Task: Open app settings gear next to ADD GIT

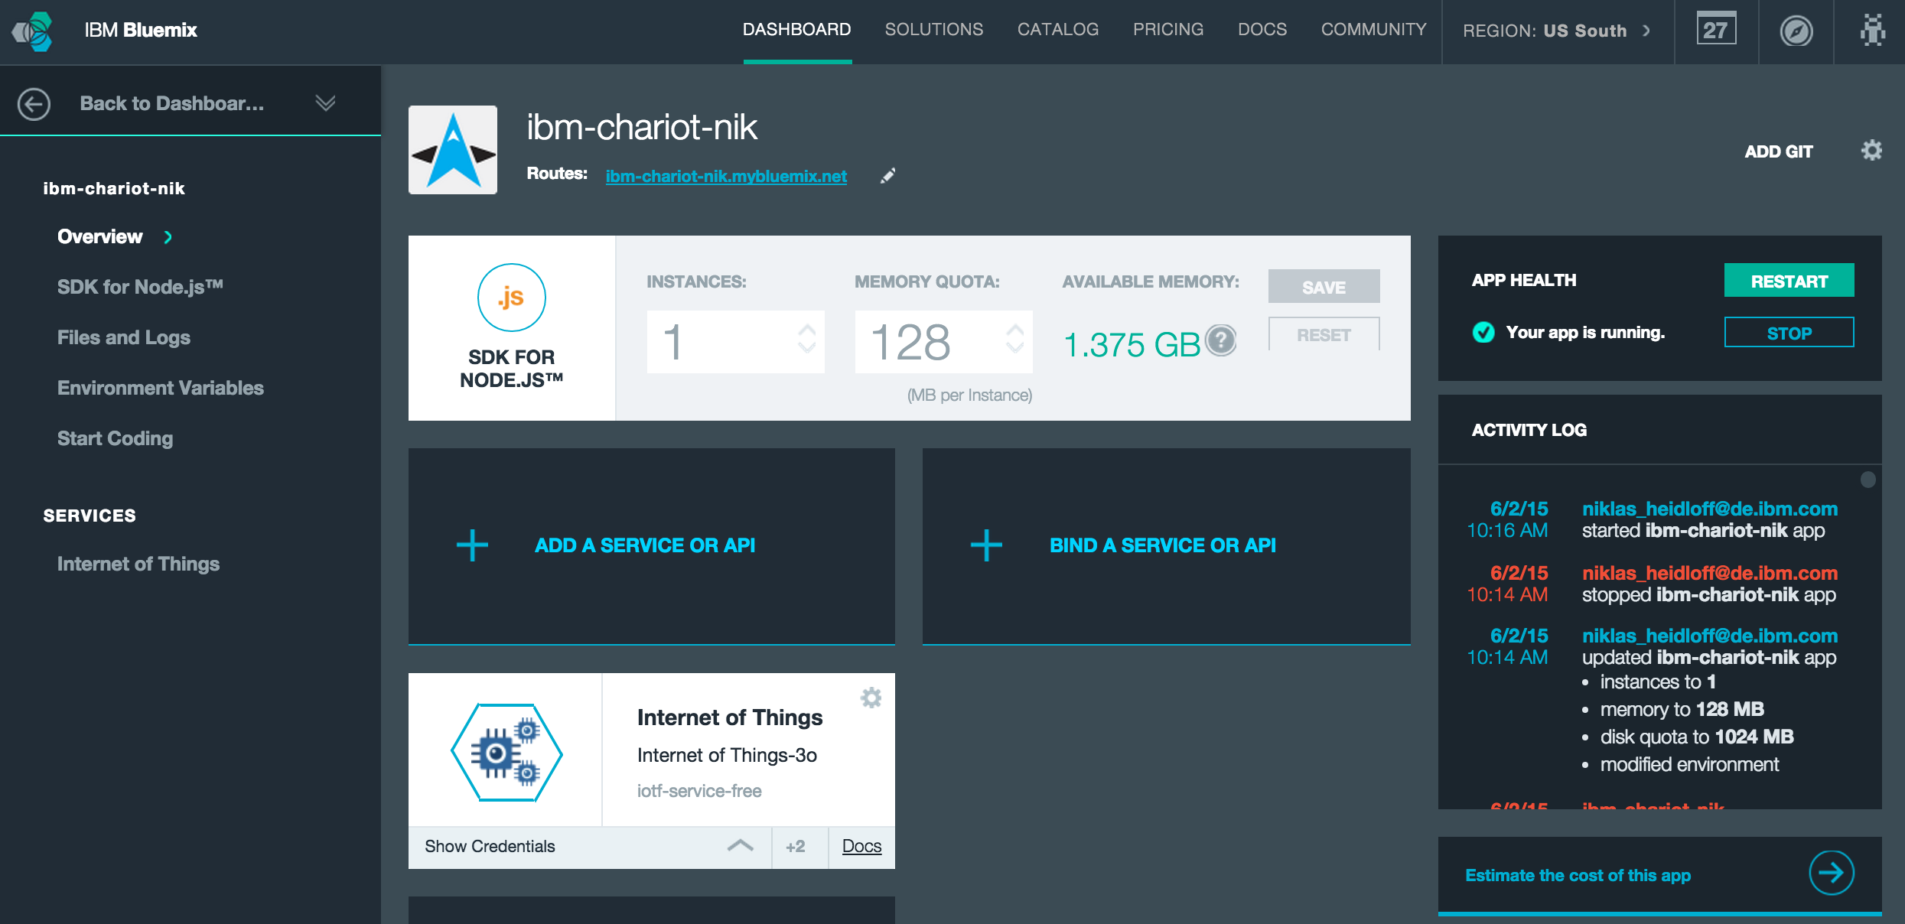Action: pyautogui.click(x=1871, y=150)
